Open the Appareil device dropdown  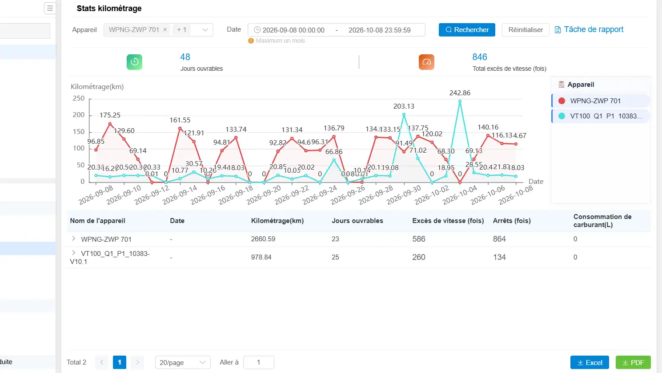pyautogui.click(x=158, y=30)
